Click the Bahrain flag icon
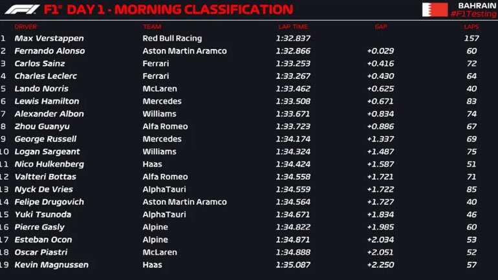This screenshot has height=280, width=498. pos(435,10)
